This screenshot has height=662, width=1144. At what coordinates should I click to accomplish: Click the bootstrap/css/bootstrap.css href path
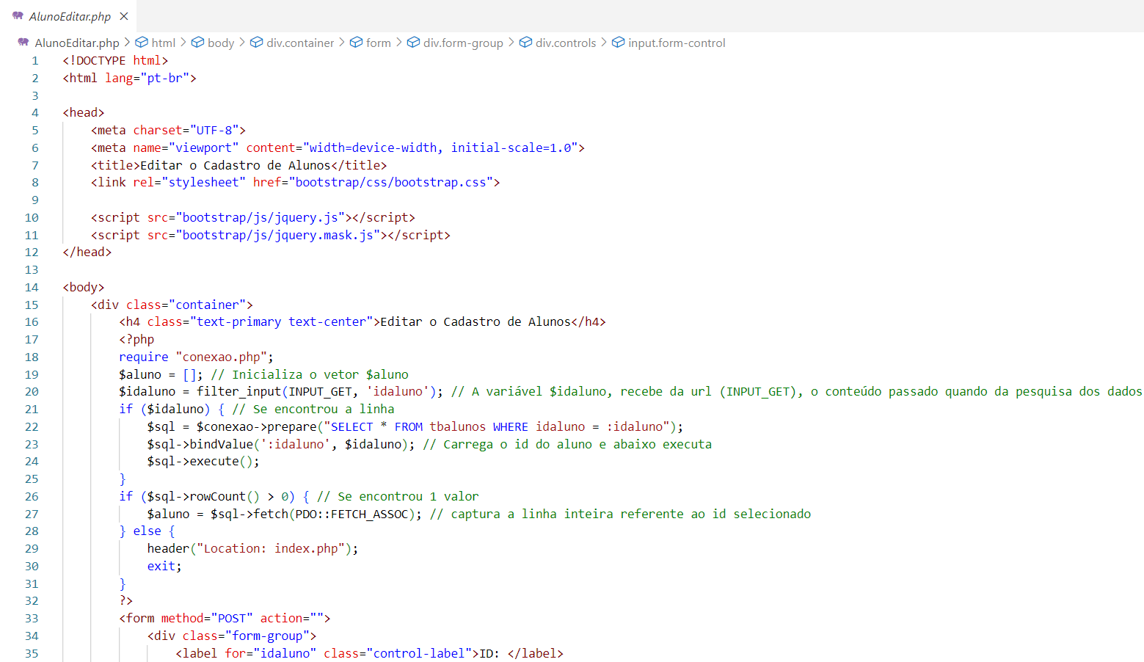click(x=390, y=182)
